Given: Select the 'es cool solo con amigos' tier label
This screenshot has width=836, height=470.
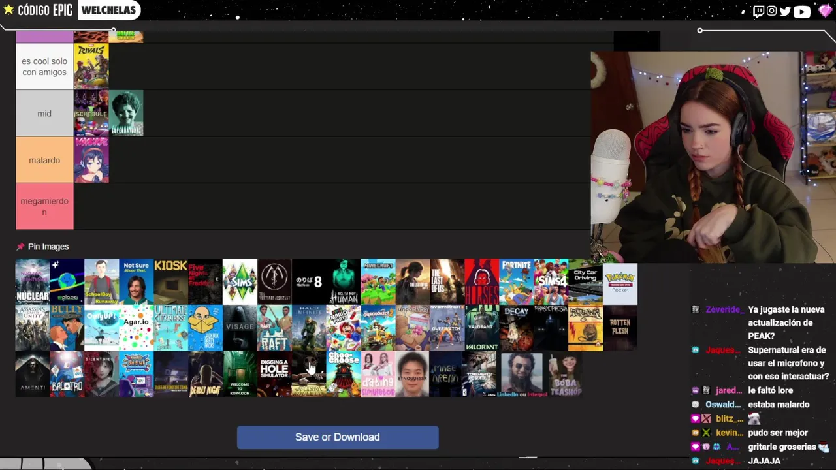Looking at the screenshot, I should click(x=44, y=67).
